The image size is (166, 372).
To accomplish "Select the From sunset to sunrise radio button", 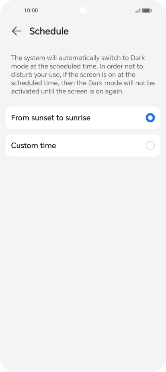I will click(150, 118).
